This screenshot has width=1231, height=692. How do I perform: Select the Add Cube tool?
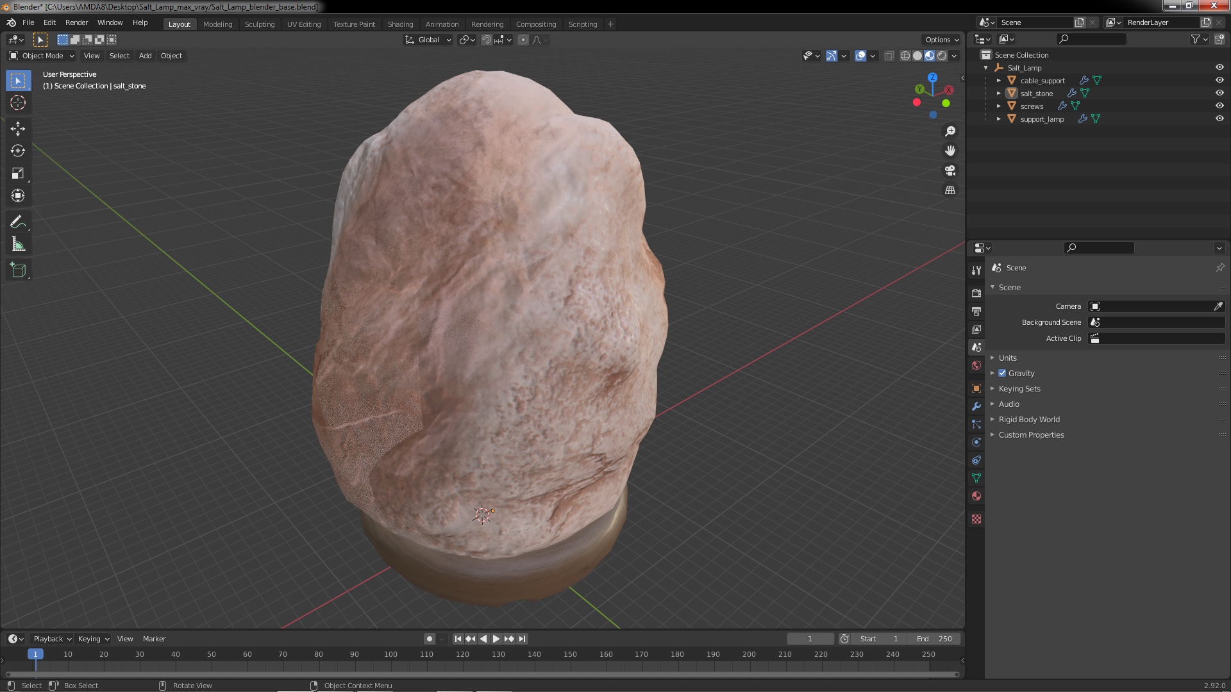pos(18,270)
